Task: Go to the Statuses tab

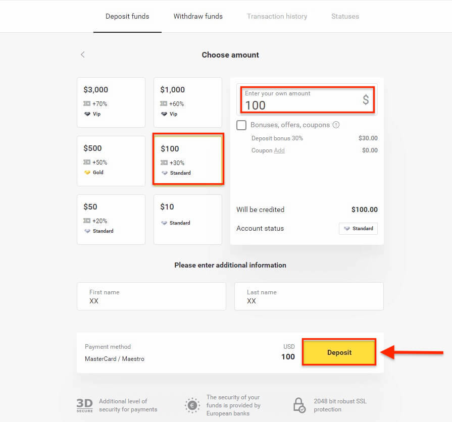Action: [345, 16]
